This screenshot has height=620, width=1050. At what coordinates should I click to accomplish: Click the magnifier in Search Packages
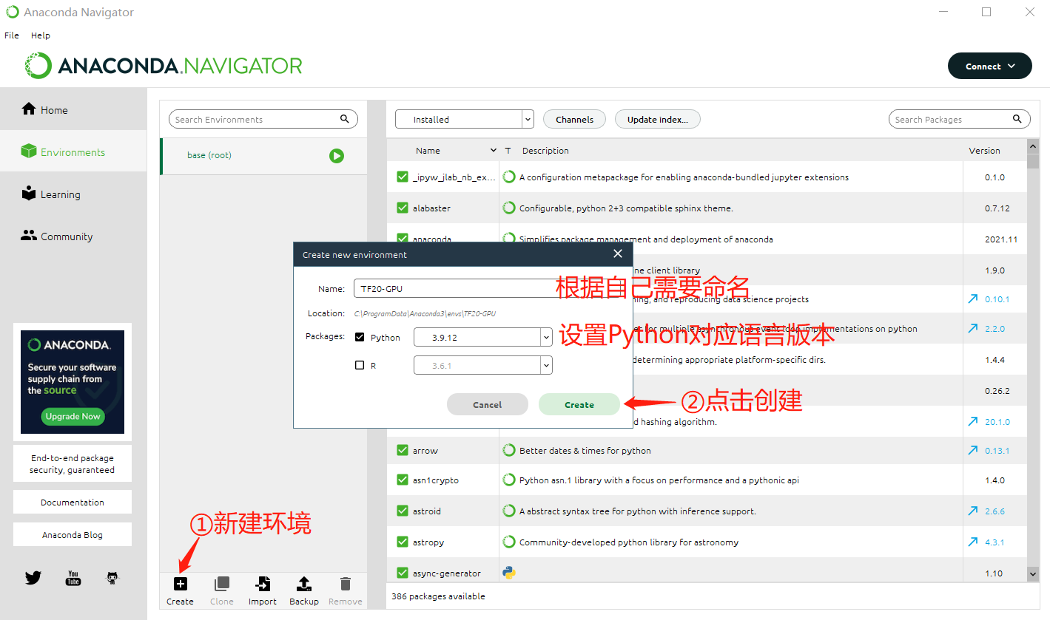[1017, 119]
